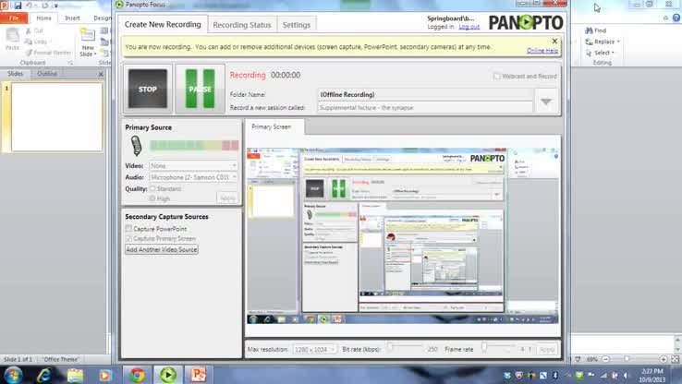Expand the folder selection arrow dropdown
The width and height of the screenshot is (682, 384).
coord(546,102)
